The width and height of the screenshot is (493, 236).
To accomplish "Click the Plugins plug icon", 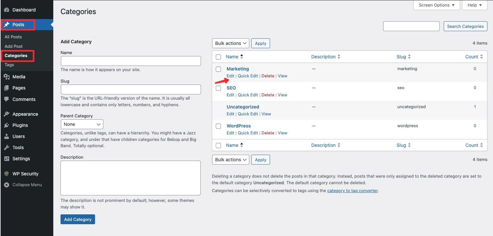I will 7,125.
